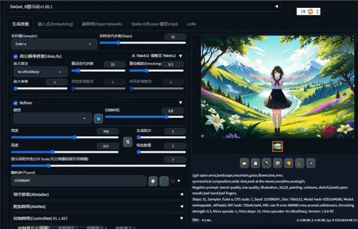Click the 'Steps: 31, Sampler: Euler a' info line
358x229 pixels.
click(273, 205)
